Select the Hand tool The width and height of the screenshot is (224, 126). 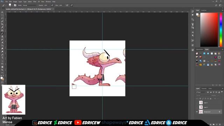pyautogui.click(x=2, y=67)
